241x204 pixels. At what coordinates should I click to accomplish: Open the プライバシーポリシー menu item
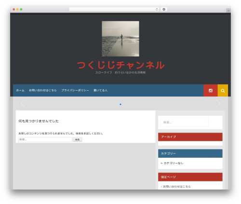click(x=75, y=91)
